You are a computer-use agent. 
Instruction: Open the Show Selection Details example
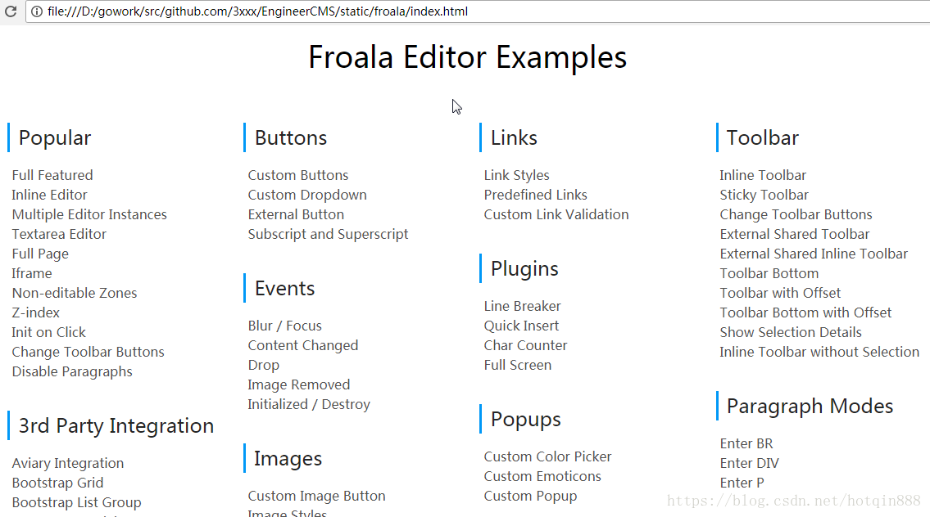[791, 332]
